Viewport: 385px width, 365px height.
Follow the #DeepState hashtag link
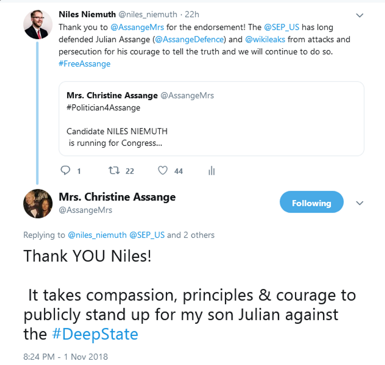point(95,334)
